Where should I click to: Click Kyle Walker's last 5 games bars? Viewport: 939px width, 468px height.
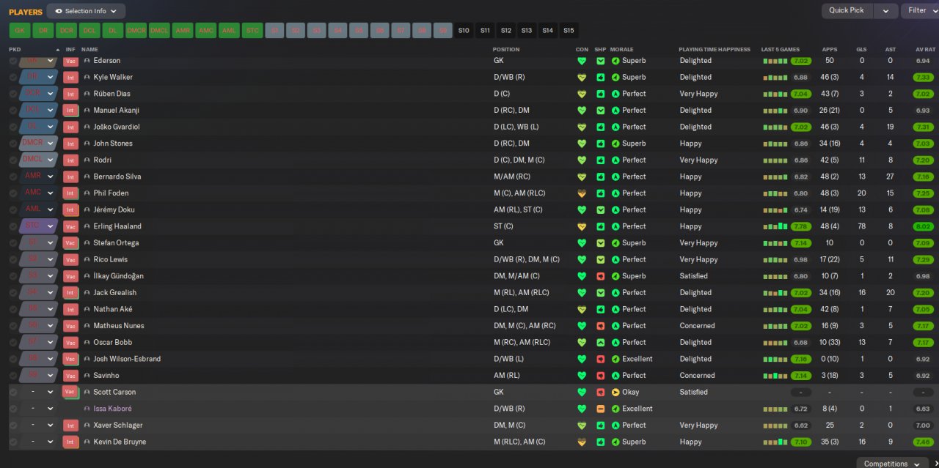click(x=775, y=77)
